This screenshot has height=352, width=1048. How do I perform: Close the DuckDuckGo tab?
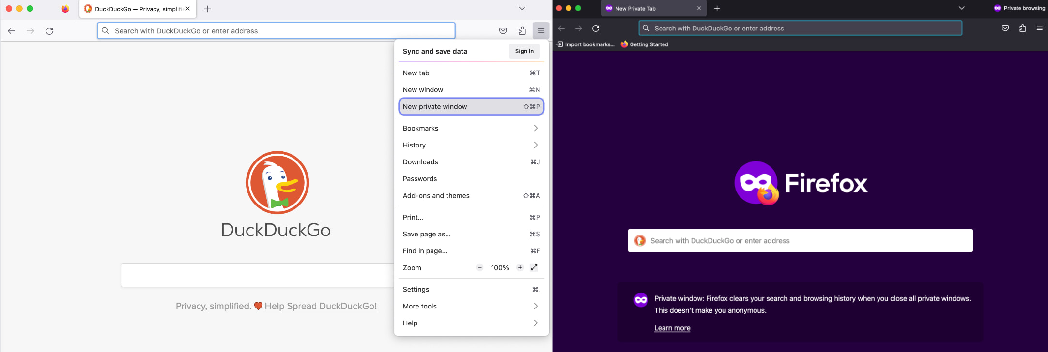tap(188, 9)
